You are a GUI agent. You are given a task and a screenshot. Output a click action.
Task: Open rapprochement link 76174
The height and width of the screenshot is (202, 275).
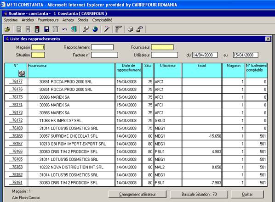(17, 105)
